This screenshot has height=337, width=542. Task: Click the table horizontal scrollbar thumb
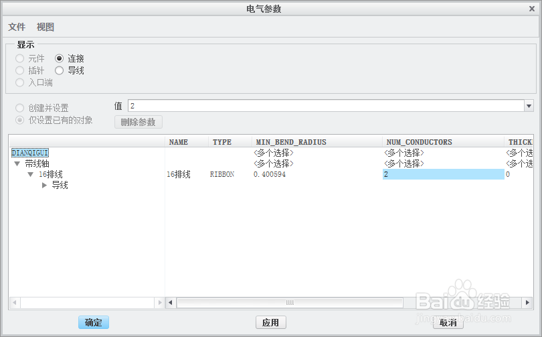tap(290, 303)
